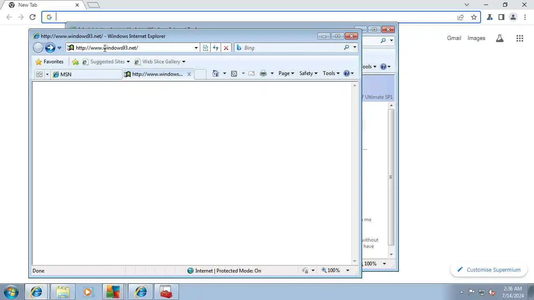
Task: Bookmark this tab with the star icon
Action: [474, 17]
